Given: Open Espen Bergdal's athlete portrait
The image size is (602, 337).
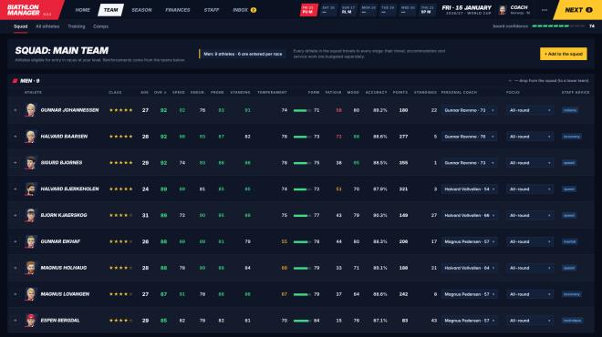Looking at the screenshot, I should click(30, 320).
